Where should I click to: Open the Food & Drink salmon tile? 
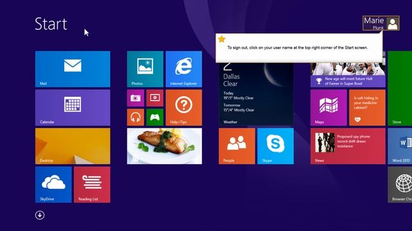click(x=165, y=146)
